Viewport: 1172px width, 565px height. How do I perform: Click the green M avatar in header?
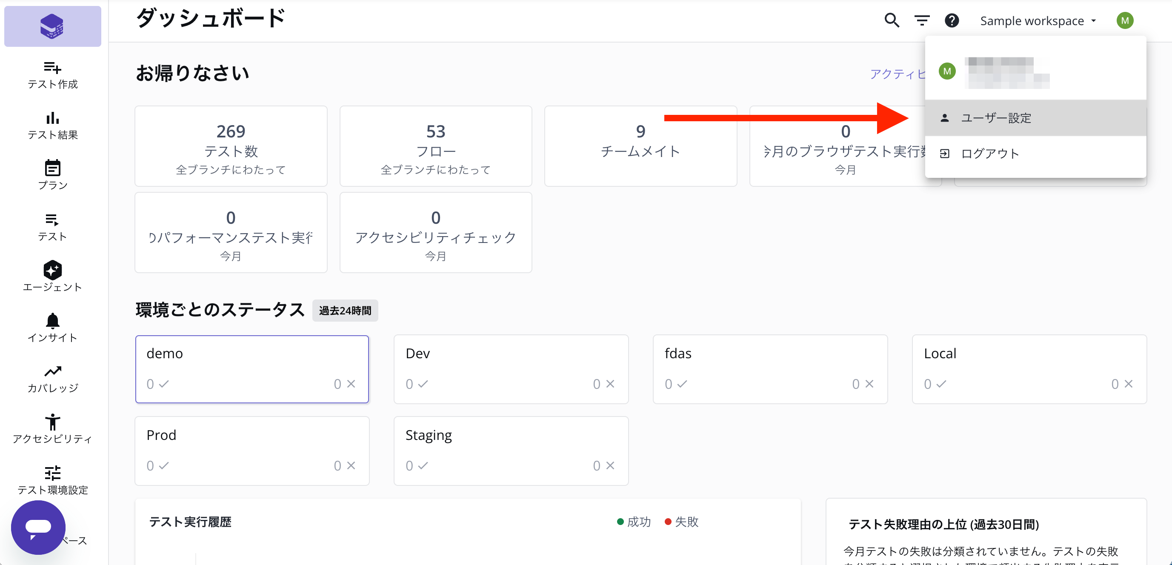click(1125, 20)
